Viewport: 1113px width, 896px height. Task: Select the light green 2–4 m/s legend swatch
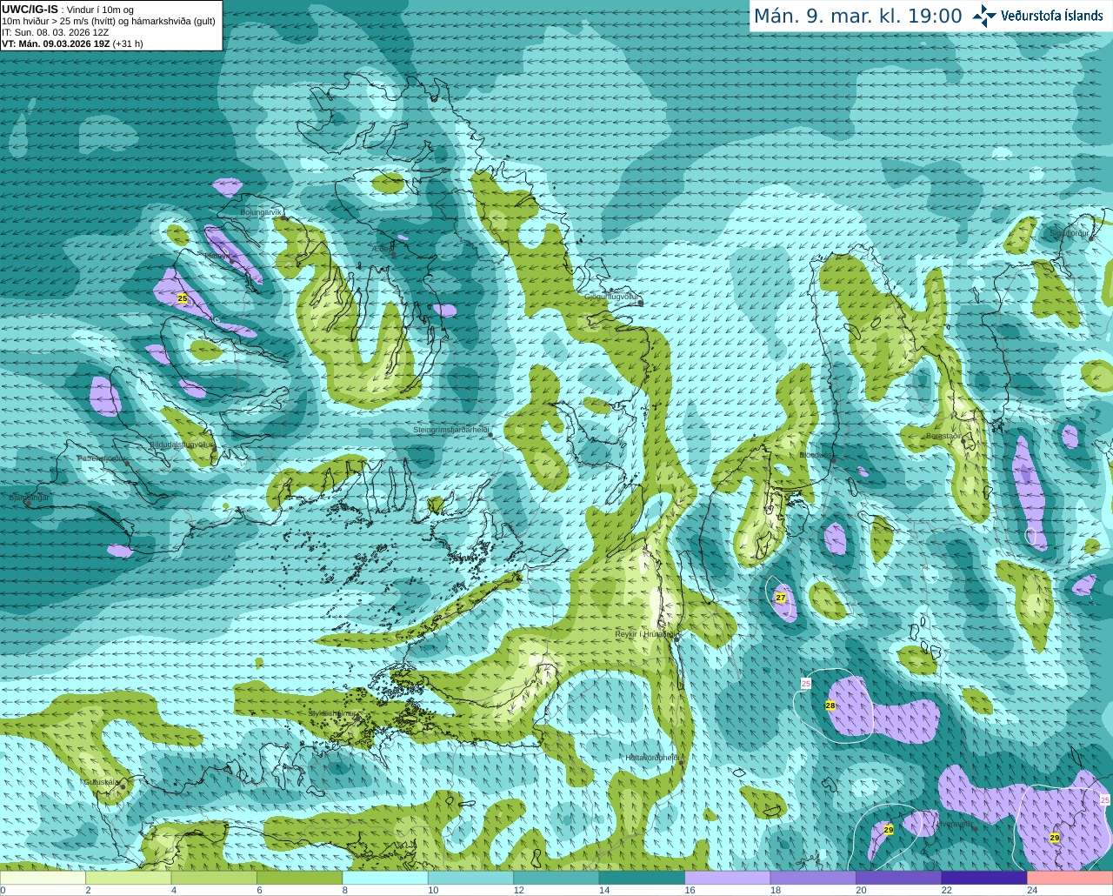coord(129,878)
